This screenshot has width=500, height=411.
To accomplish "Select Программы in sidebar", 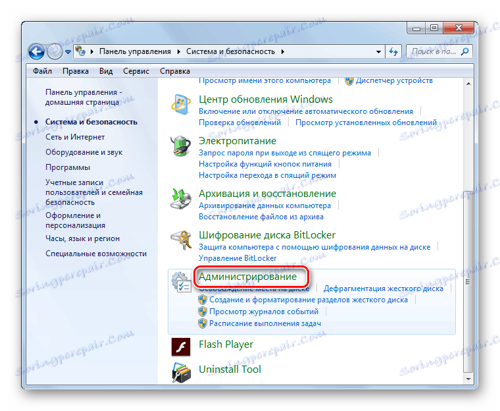I will 68,167.
